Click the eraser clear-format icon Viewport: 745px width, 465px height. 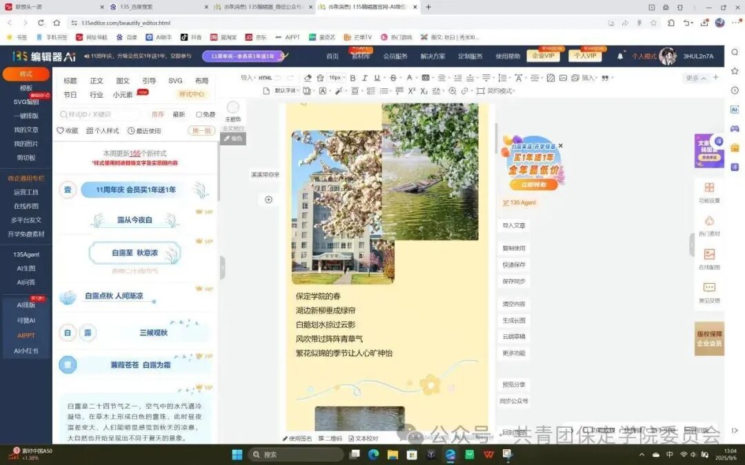tap(308, 78)
